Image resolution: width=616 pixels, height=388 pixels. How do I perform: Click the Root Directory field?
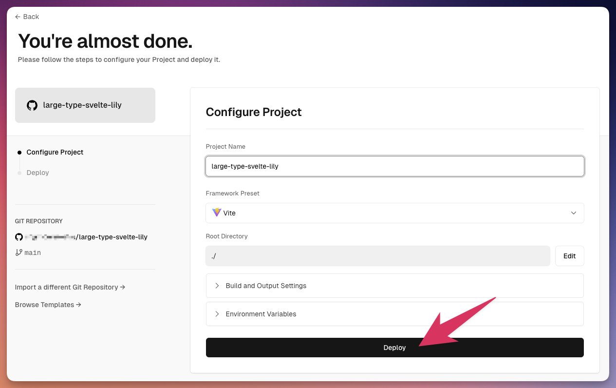coord(378,256)
